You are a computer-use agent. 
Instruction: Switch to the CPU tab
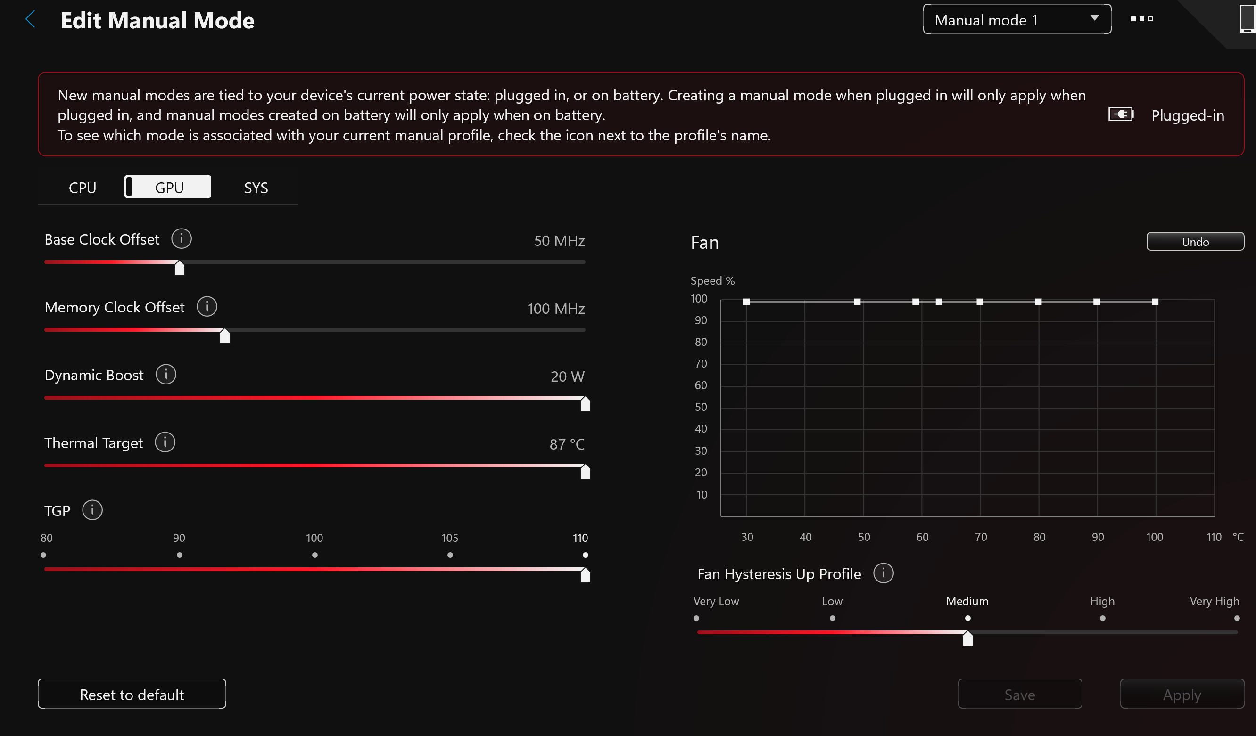(x=82, y=187)
